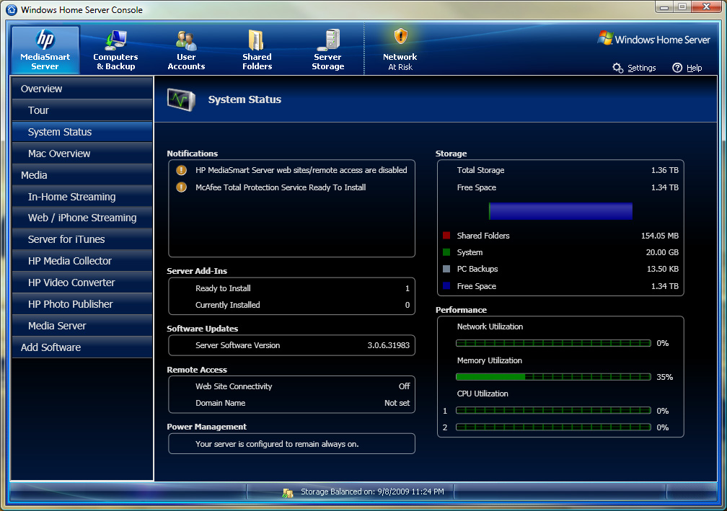Open the Help link
The height and width of the screenshot is (511, 727).
(x=694, y=68)
